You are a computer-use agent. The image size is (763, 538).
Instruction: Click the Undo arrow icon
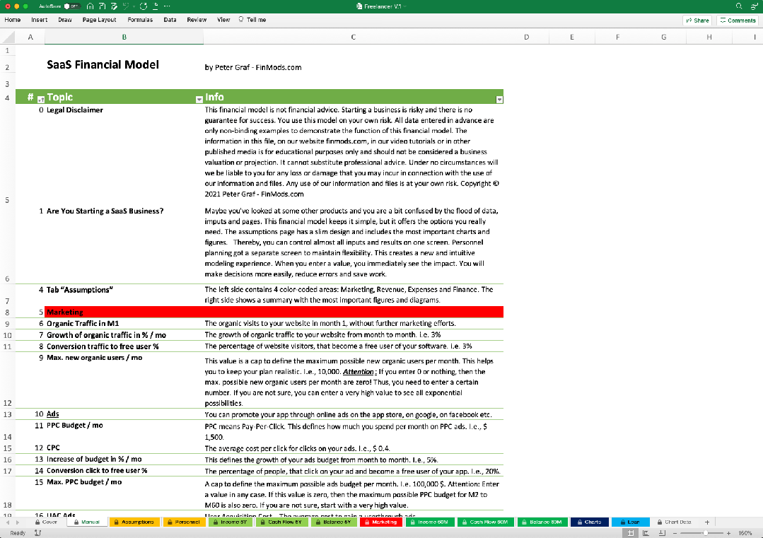[x=126, y=6]
